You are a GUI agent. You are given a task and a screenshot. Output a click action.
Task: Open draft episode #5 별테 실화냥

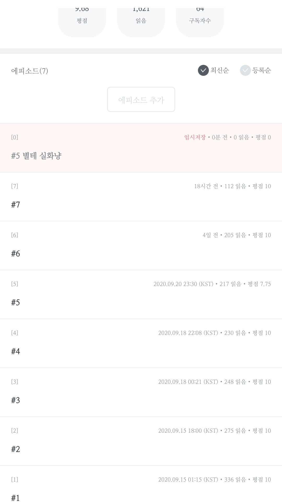(x=36, y=156)
